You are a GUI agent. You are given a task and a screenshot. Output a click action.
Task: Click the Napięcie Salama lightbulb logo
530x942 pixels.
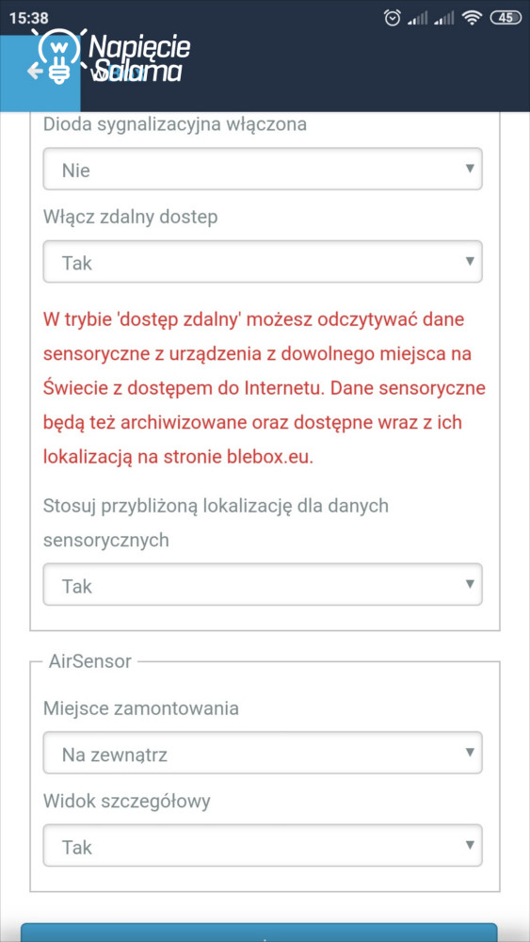point(58,54)
